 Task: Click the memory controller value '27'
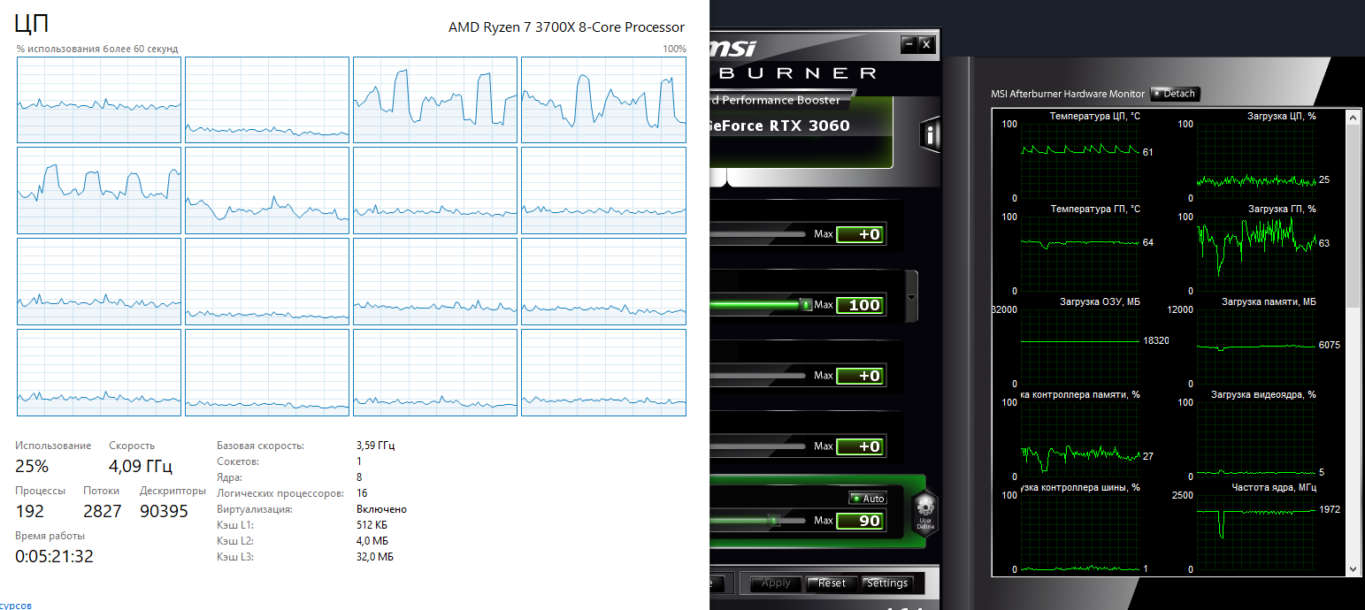click(x=1148, y=456)
